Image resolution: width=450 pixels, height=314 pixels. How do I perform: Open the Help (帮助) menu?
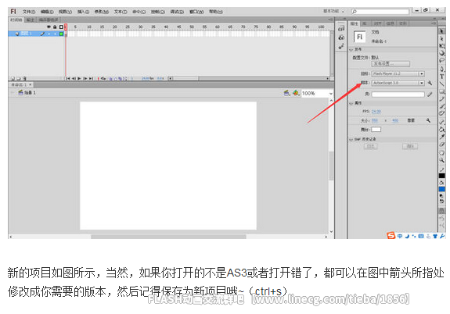point(215,12)
